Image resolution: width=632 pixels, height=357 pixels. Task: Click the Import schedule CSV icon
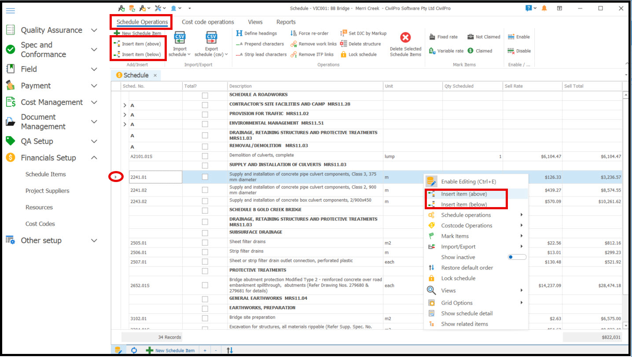coord(180,37)
